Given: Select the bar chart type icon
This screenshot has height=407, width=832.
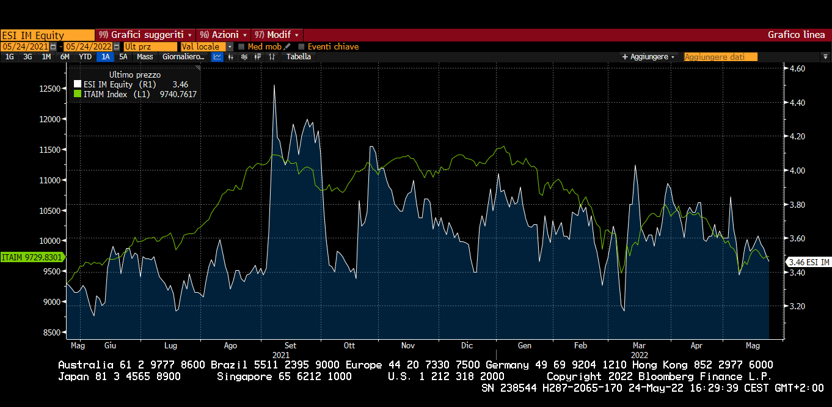Looking at the screenshot, I should [231, 57].
